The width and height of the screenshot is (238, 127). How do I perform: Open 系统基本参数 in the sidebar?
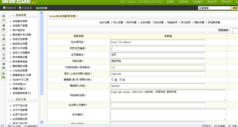click(20, 21)
